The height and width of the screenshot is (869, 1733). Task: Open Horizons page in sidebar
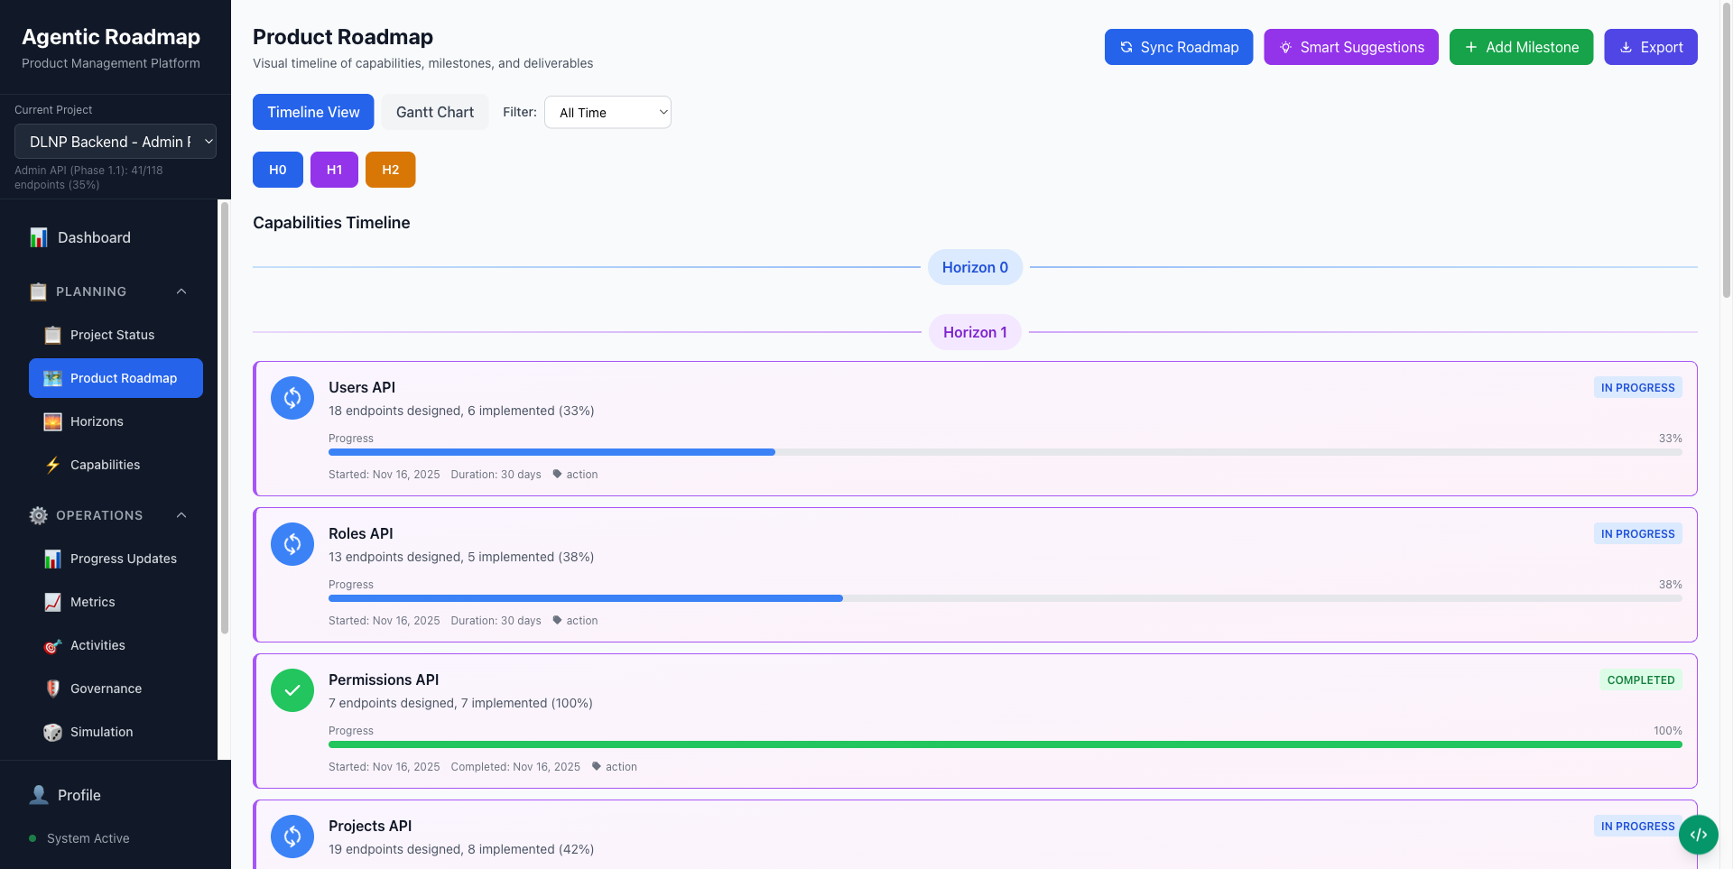[x=116, y=421]
